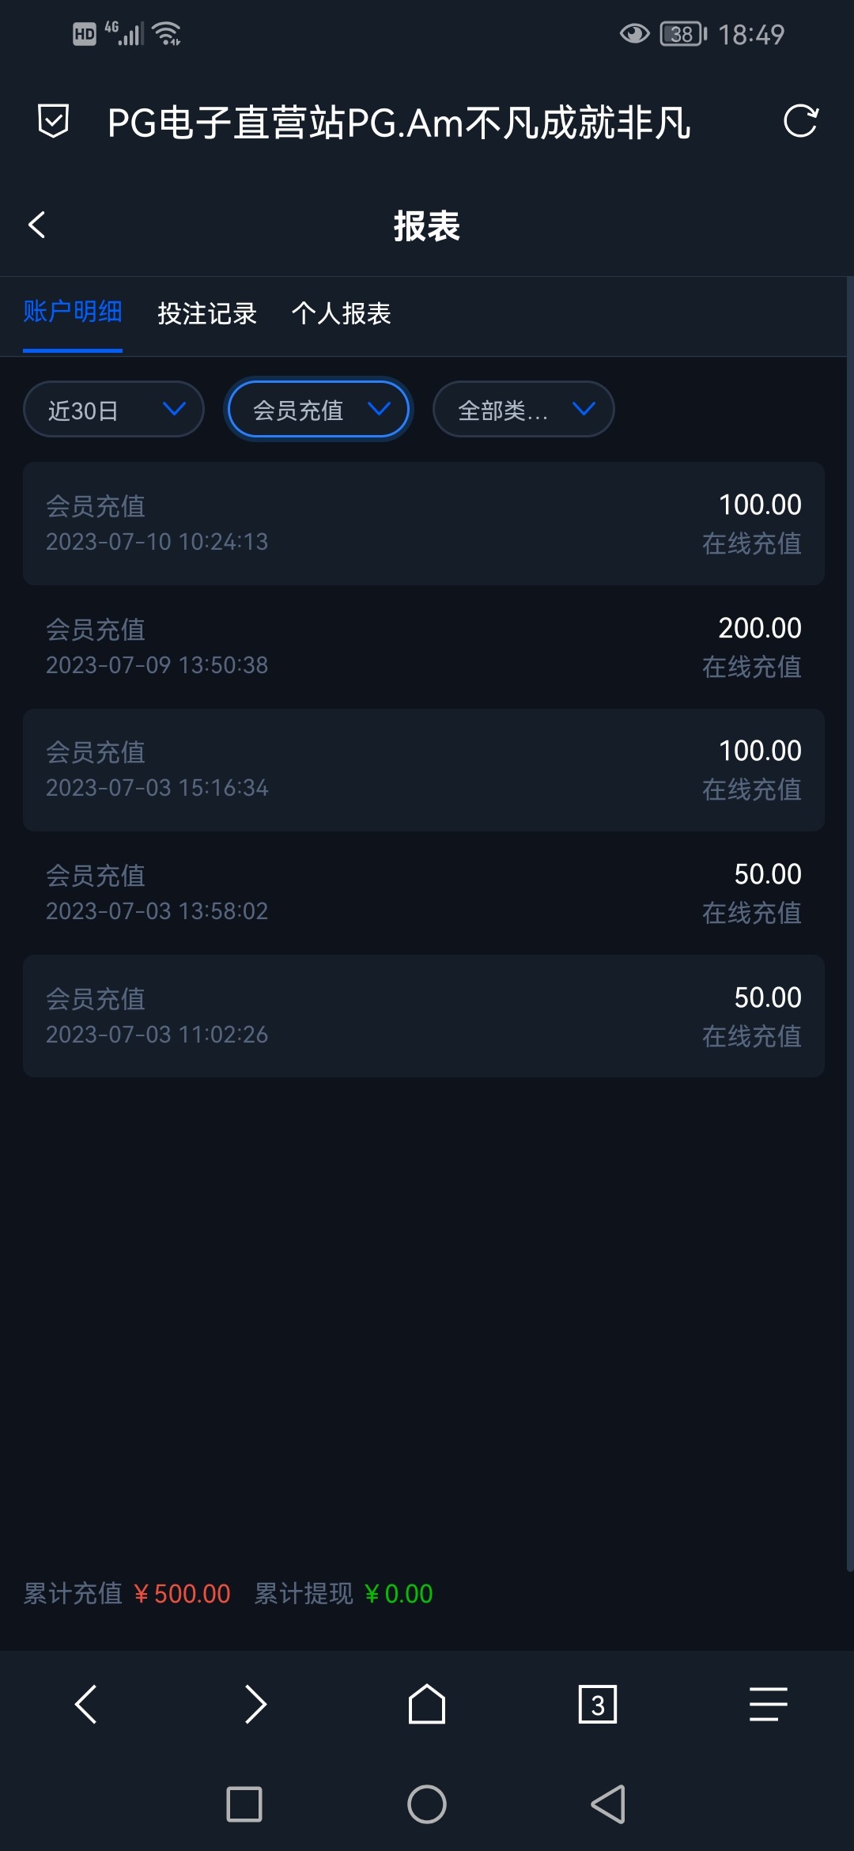Screen dimensions: 854x1851
Task: Switch to the 个人报表 tab
Action: 341,314
